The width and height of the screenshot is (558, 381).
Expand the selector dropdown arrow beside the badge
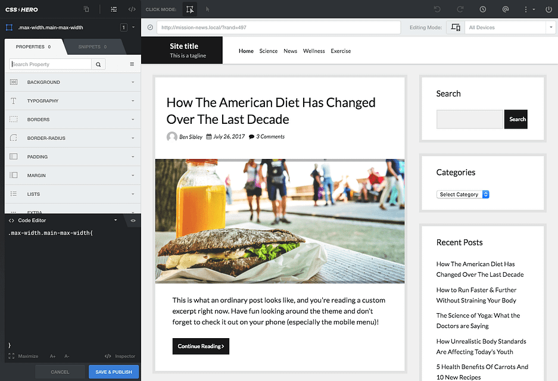point(133,27)
